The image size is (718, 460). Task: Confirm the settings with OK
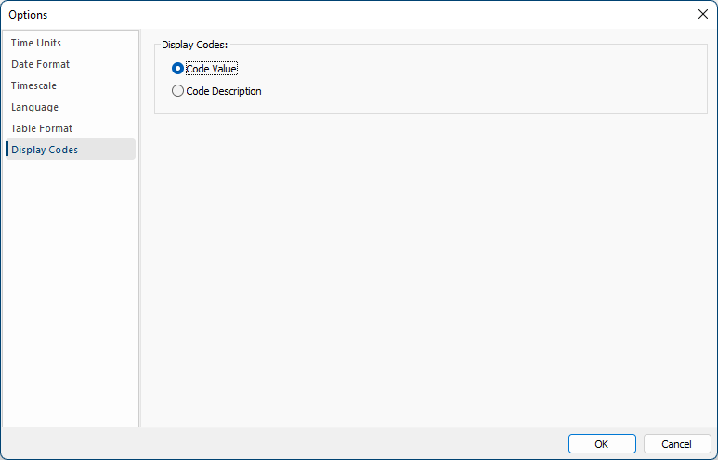pos(602,444)
